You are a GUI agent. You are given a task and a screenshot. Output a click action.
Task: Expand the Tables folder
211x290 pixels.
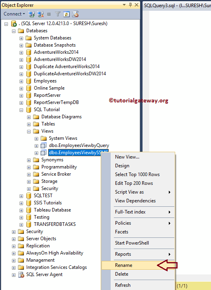click(x=29, y=124)
